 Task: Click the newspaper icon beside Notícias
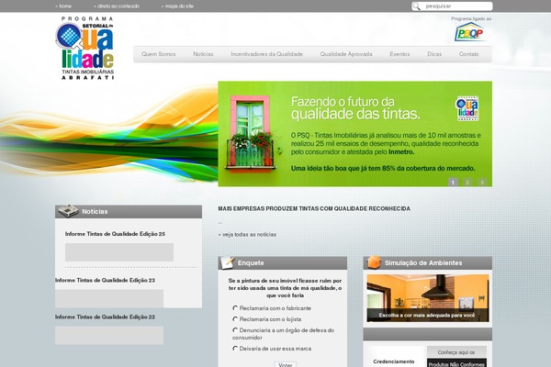click(67, 211)
